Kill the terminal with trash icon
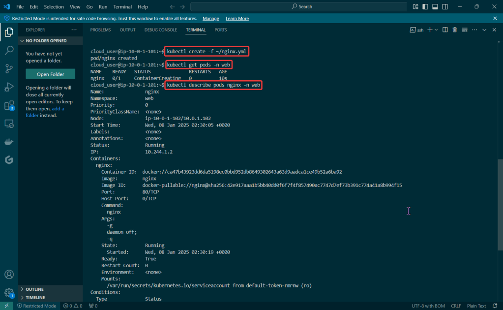This screenshot has height=310, width=503. [454, 30]
